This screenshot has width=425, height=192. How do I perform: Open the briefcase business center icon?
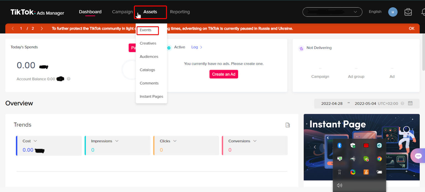click(408, 12)
